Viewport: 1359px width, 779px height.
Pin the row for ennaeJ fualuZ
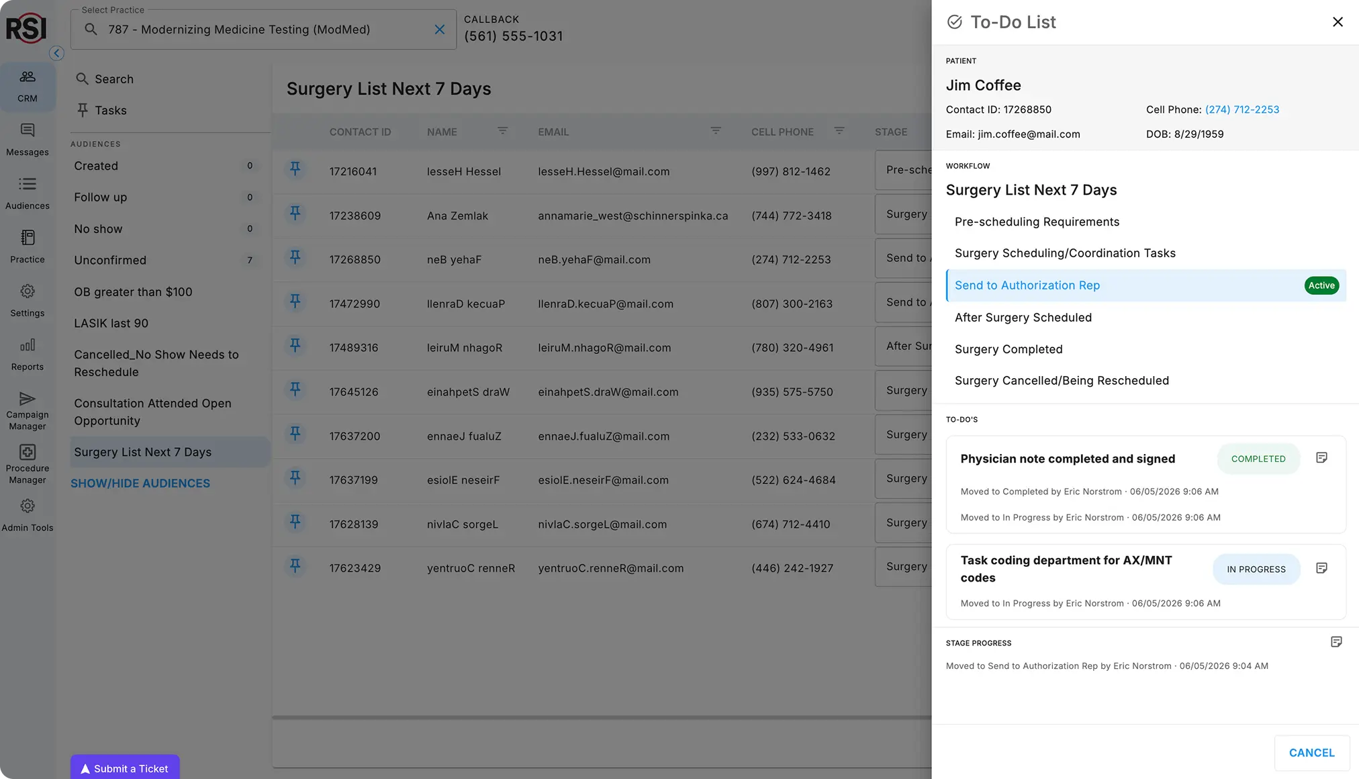point(295,433)
